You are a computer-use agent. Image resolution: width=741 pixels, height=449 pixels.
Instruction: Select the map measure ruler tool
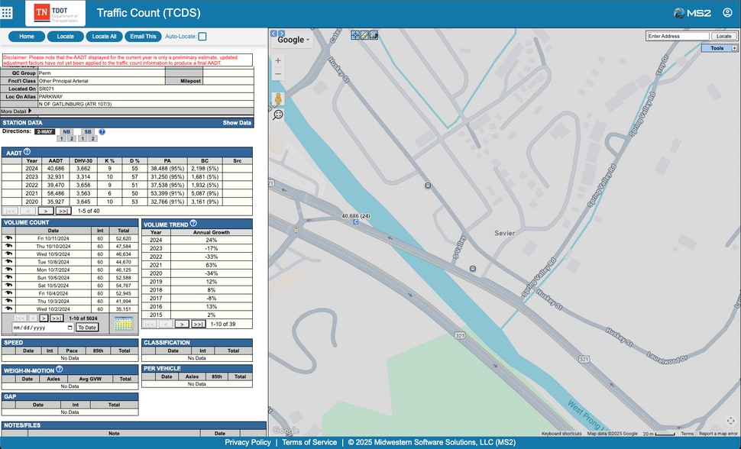click(364, 35)
